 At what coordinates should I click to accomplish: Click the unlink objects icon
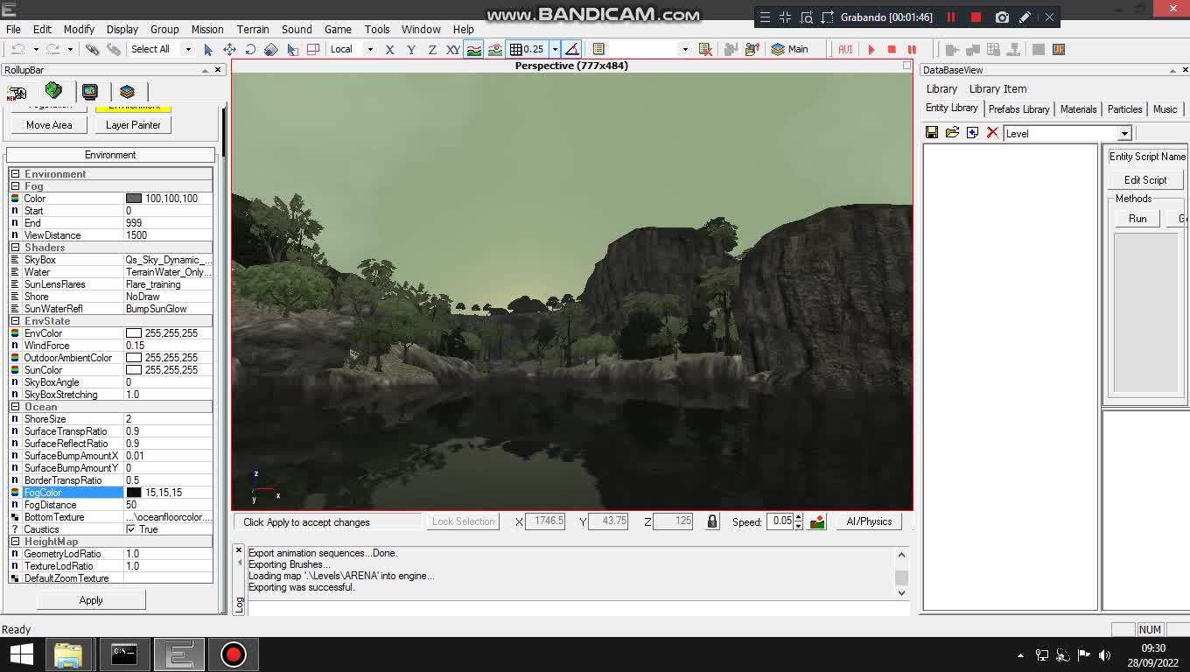tap(114, 50)
